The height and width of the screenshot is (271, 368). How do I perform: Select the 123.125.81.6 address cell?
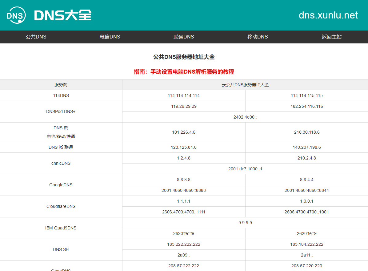tap(184, 147)
